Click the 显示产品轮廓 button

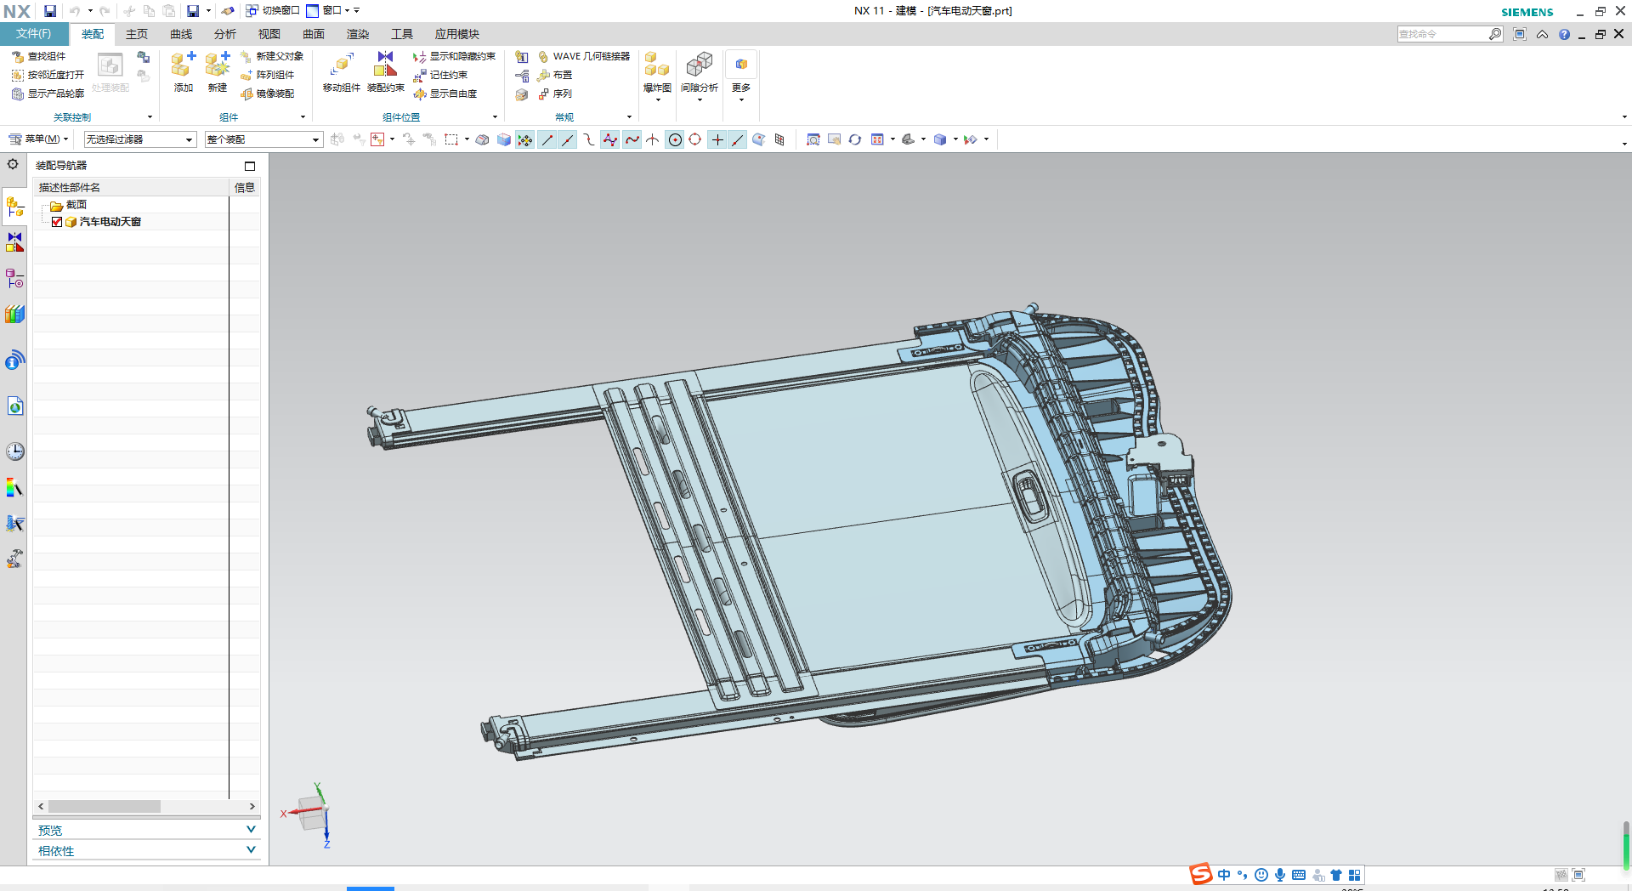pyautogui.click(x=48, y=94)
